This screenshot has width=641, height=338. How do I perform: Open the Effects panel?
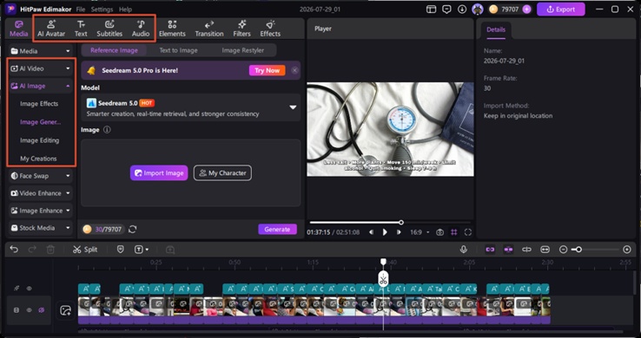point(270,29)
